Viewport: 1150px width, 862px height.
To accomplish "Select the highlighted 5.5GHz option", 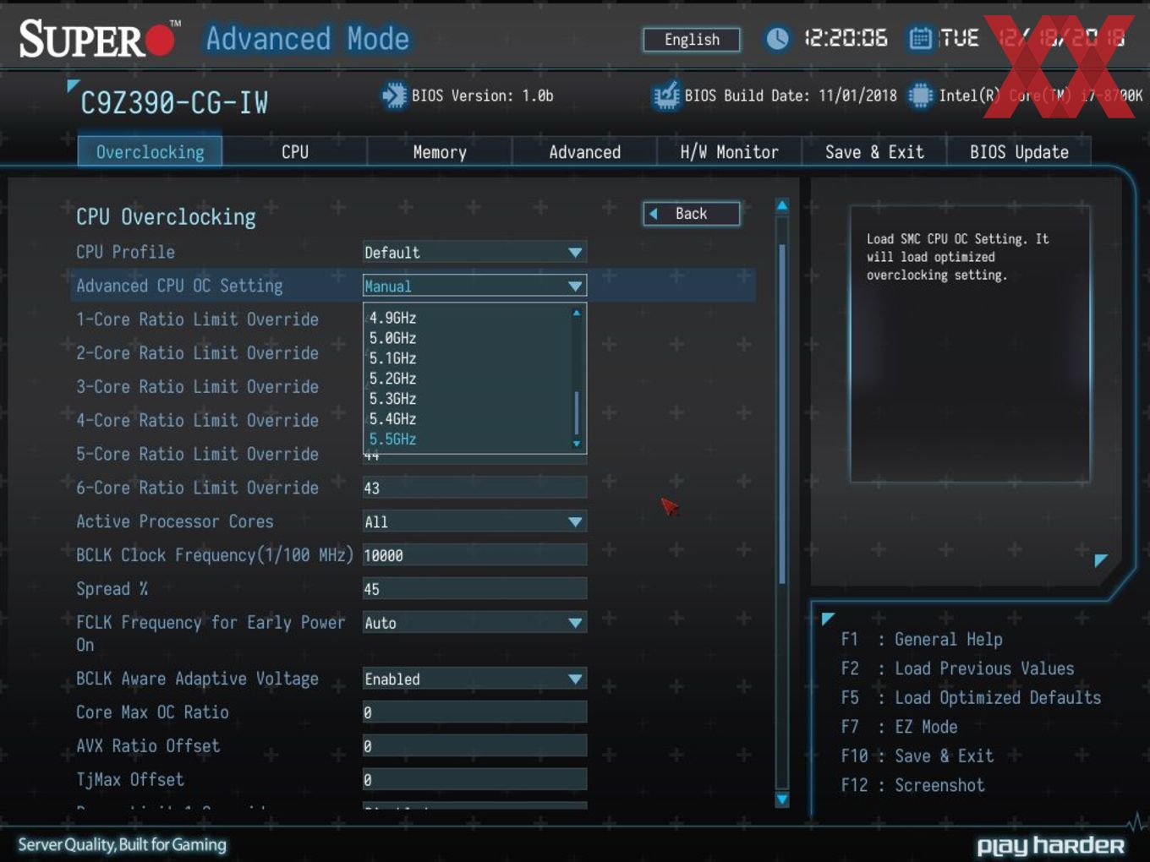I will (393, 439).
